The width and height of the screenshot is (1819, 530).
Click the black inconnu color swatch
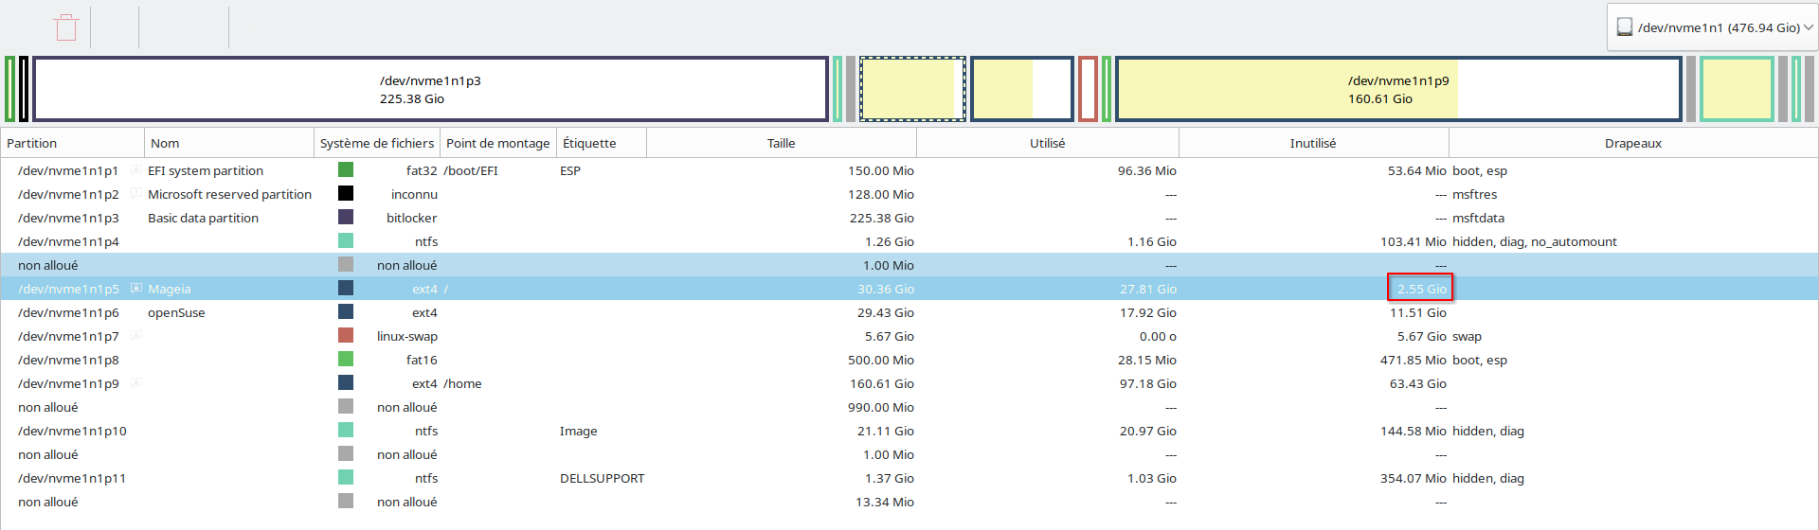click(346, 193)
